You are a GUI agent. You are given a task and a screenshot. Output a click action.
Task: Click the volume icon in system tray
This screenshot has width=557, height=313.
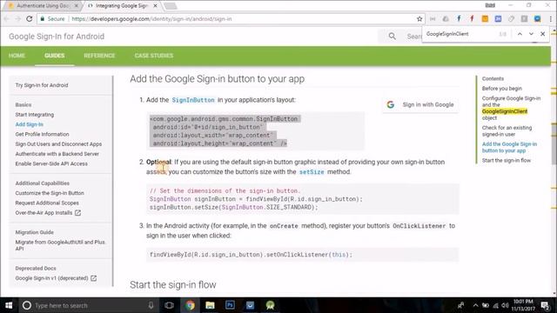pyautogui.click(x=505, y=305)
